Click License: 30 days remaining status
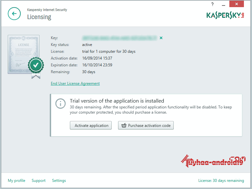The height and width of the screenshot is (189, 252). pyautogui.click(x=221, y=181)
